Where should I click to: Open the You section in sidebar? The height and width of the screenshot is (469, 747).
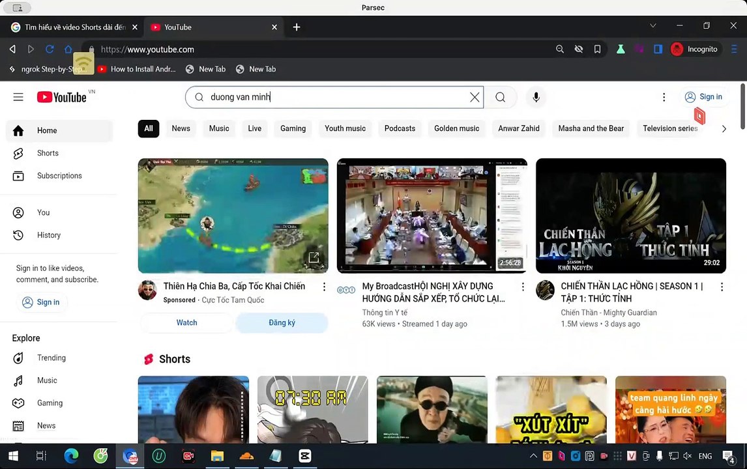(x=59, y=212)
